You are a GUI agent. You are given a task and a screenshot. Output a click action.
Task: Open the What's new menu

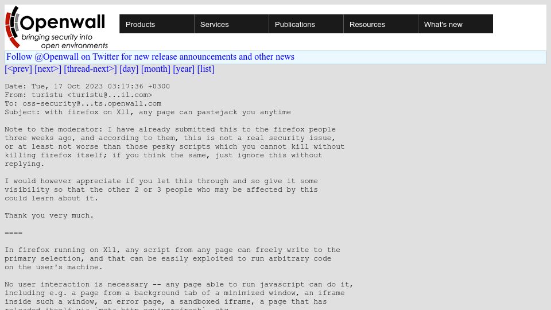coord(455,24)
